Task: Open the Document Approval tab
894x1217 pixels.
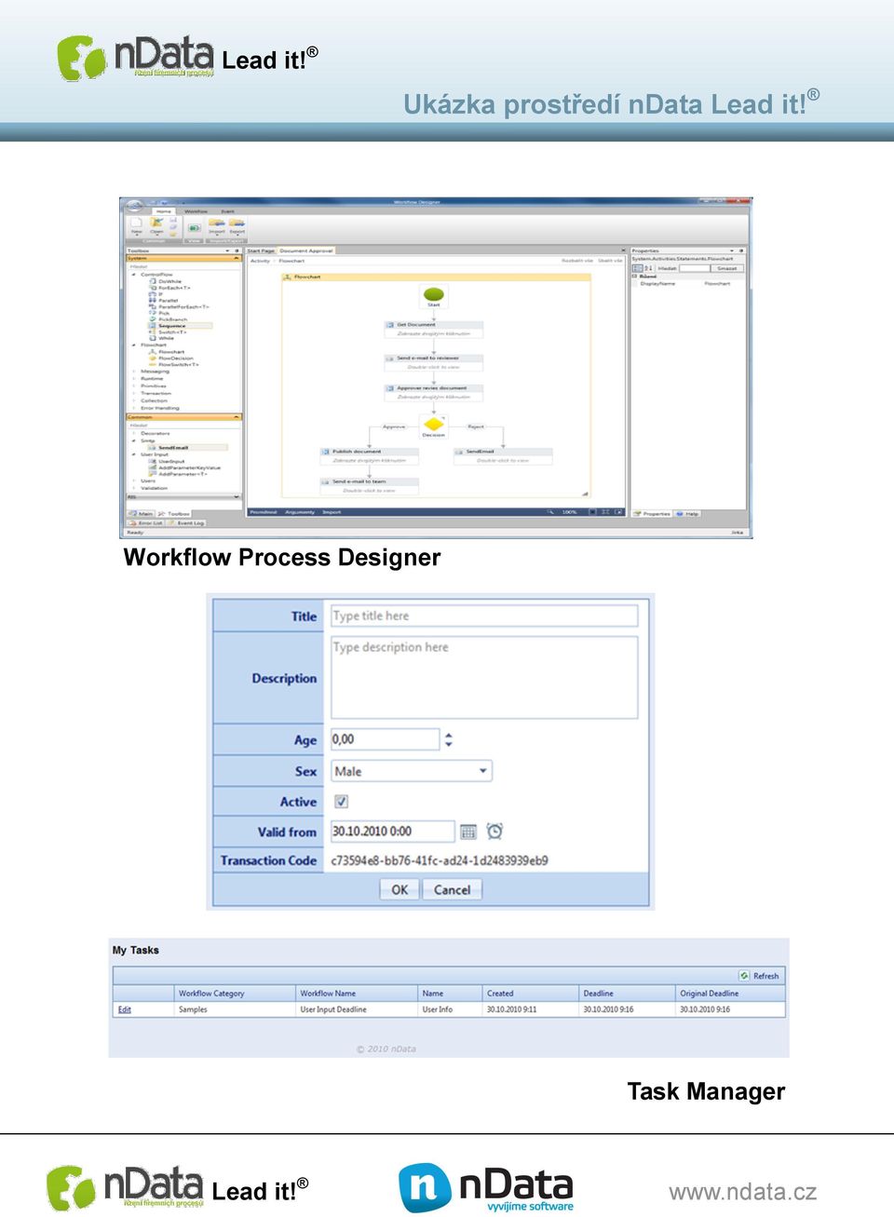Action: 306,250
